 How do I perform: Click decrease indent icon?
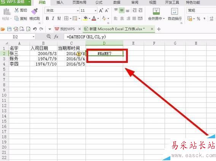[134, 10]
